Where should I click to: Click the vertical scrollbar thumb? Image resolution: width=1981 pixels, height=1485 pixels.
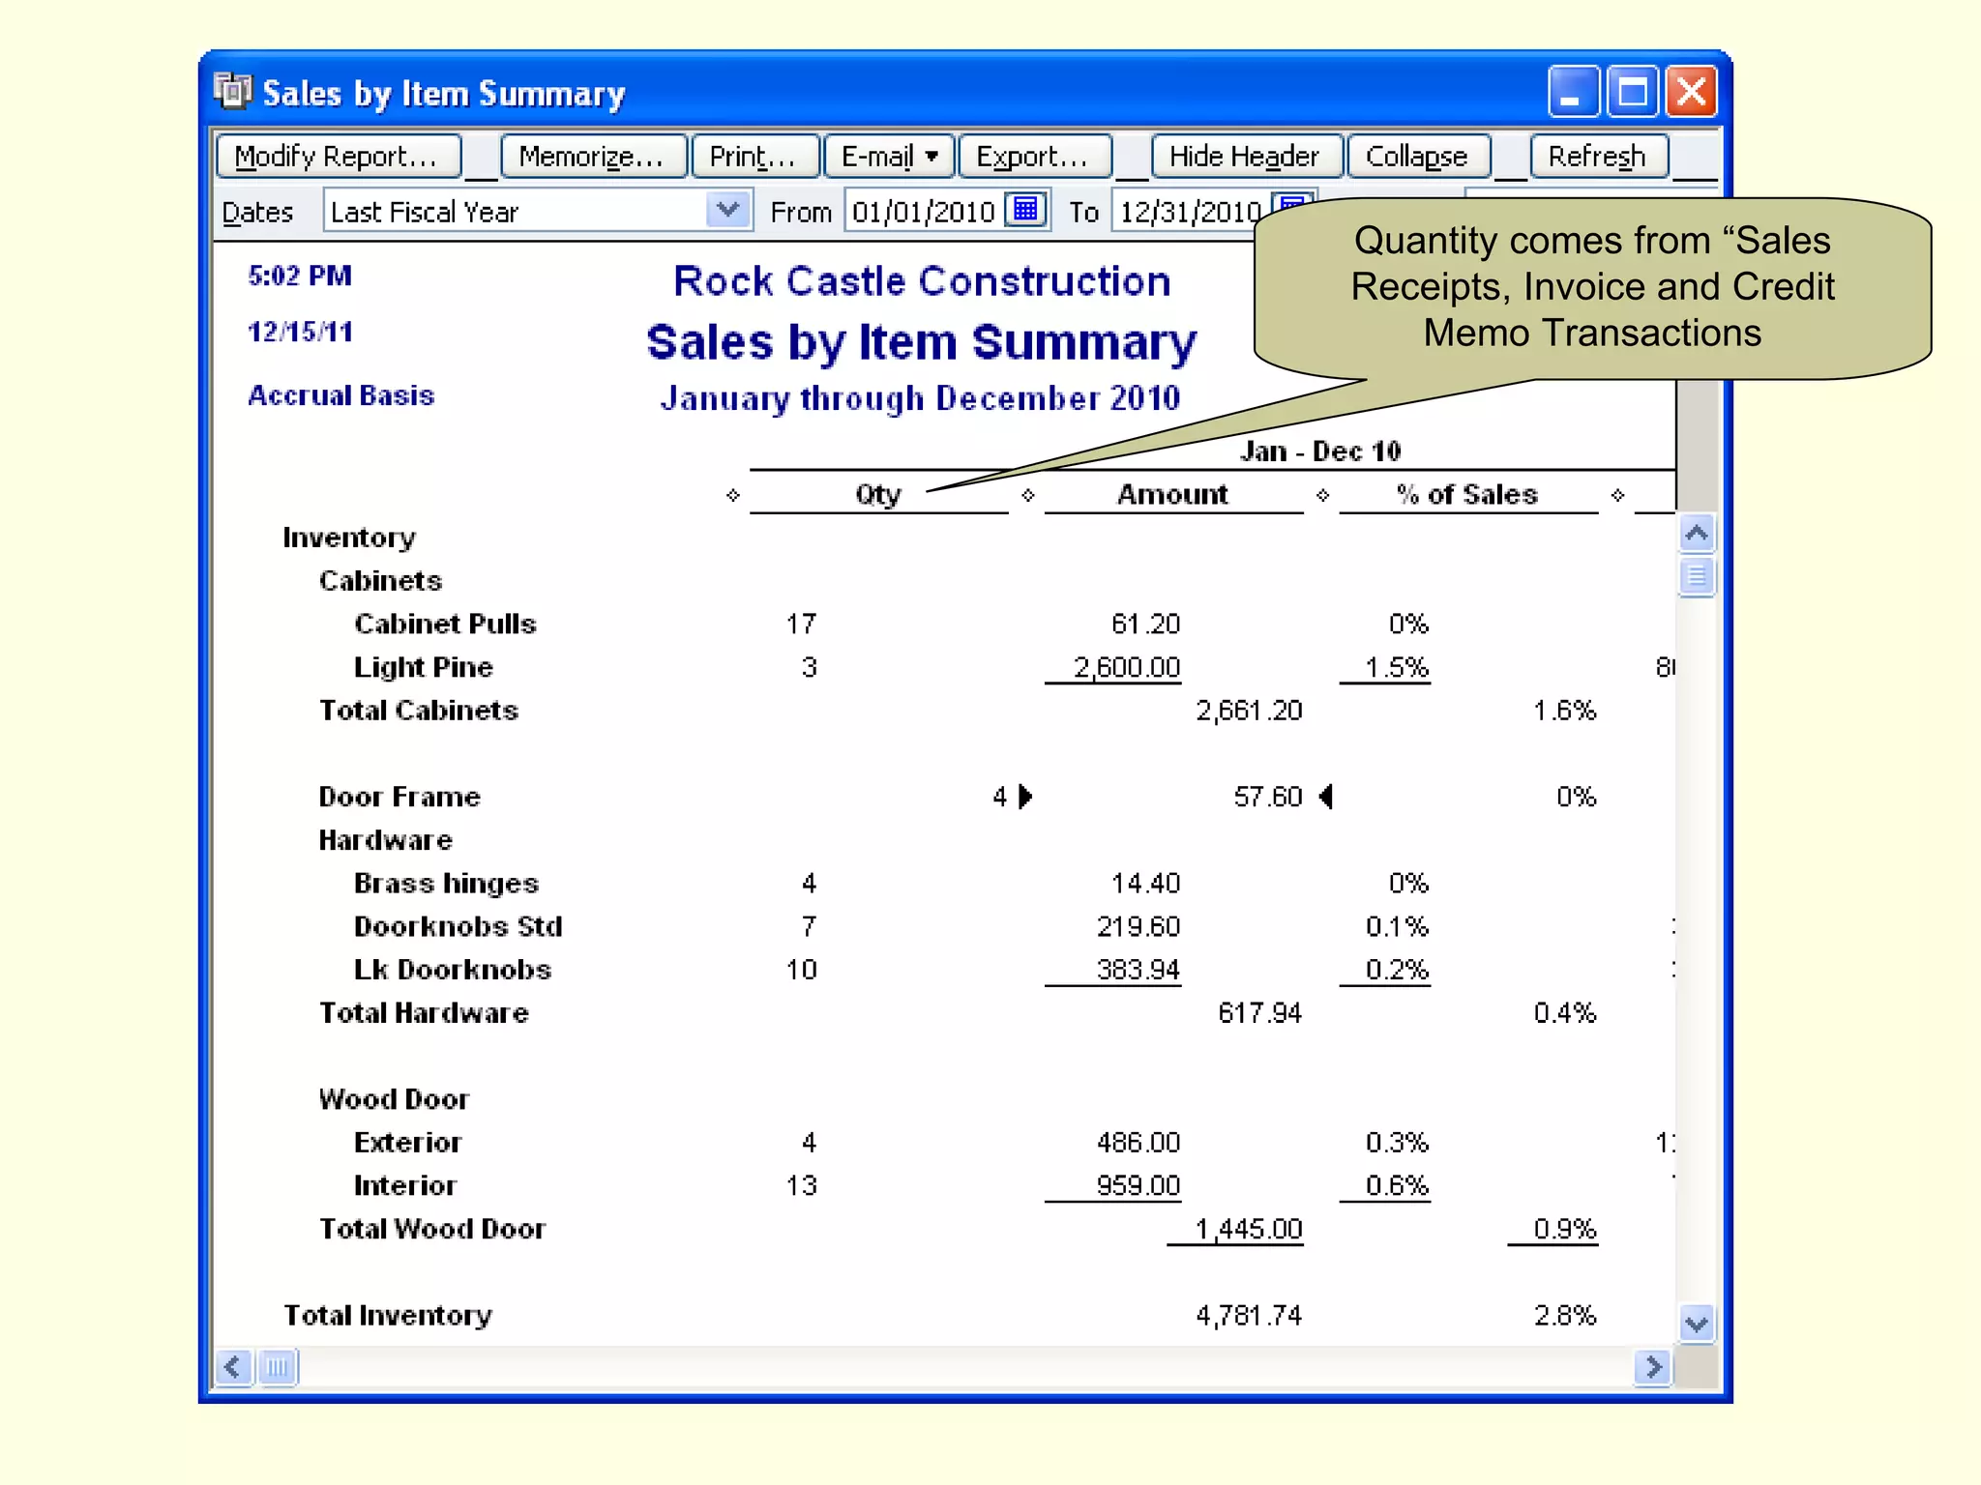coord(1697,577)
